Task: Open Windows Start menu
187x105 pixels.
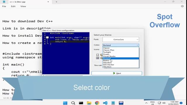Action: click(x=65, y=103)
